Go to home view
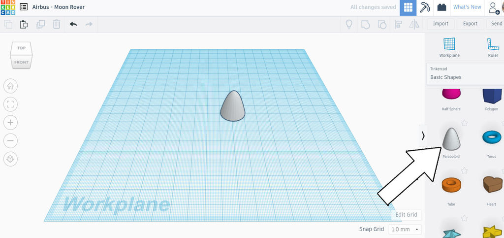This screenshot has width=504, height=238. pos(11,86)
